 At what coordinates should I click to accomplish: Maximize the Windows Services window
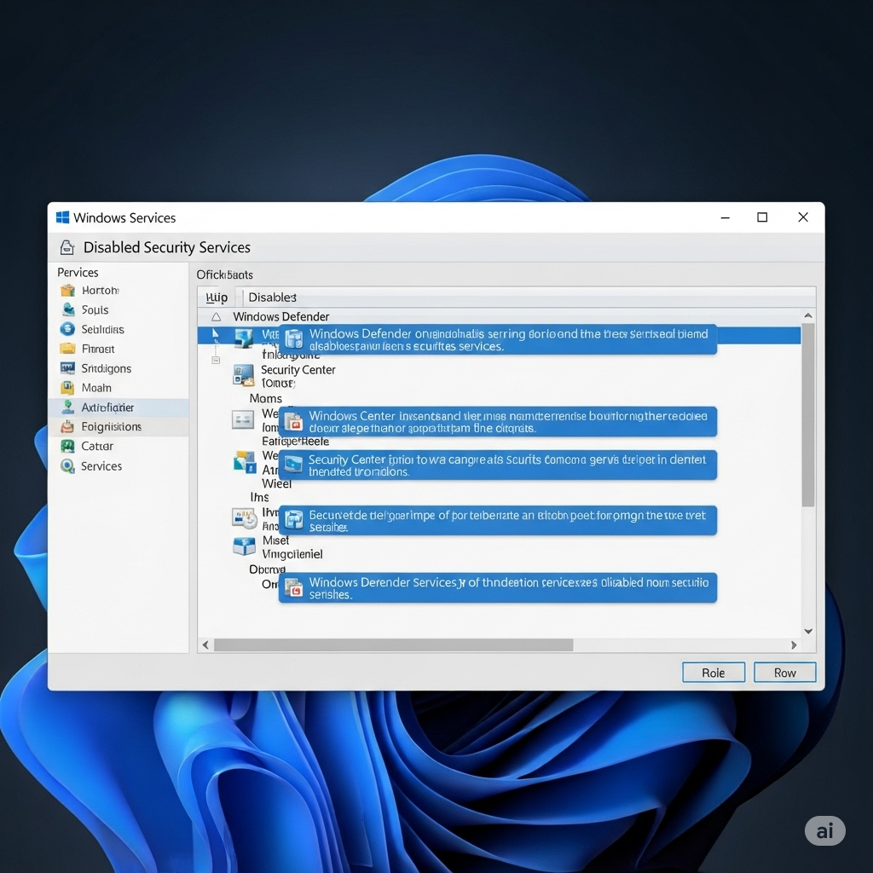pos(762,217)
